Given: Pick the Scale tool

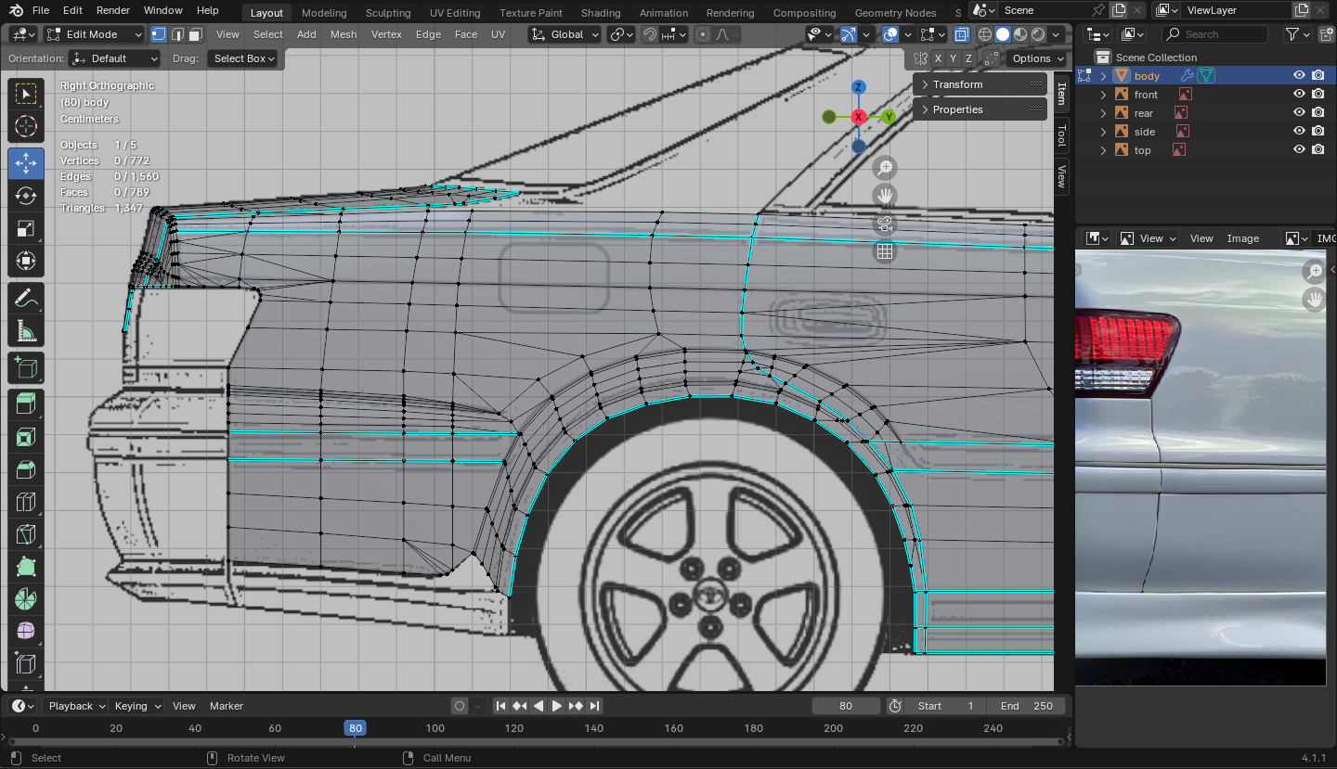Looking at the screenshot, I should [x=26, y=229].
